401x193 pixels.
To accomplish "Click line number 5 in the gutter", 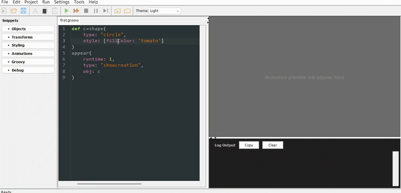I will (x=64, y=53).
